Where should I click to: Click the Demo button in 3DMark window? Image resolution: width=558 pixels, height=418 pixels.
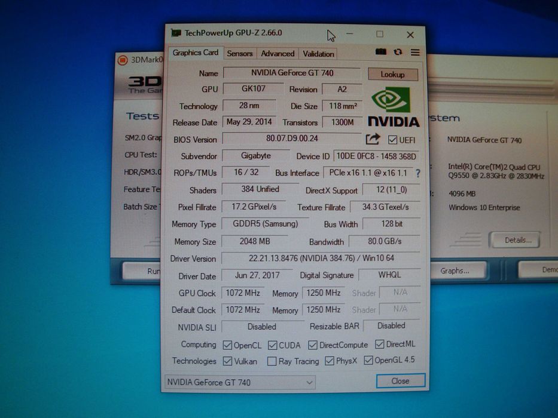pyautogui.click(x=538, y=270)
